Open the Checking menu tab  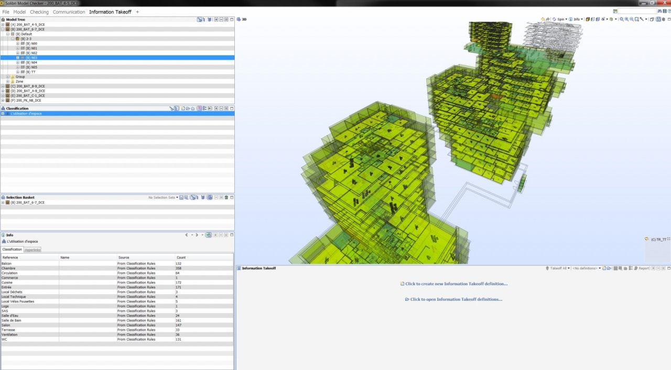click(39, 12)
